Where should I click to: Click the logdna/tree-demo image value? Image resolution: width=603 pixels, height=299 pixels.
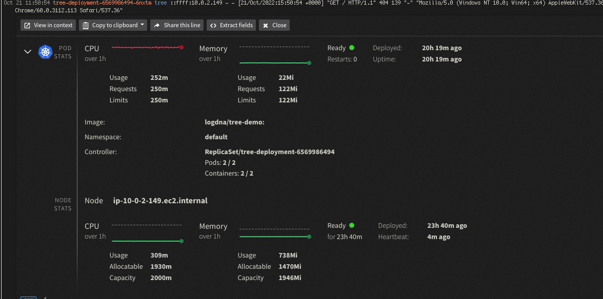tap(235, 122)
